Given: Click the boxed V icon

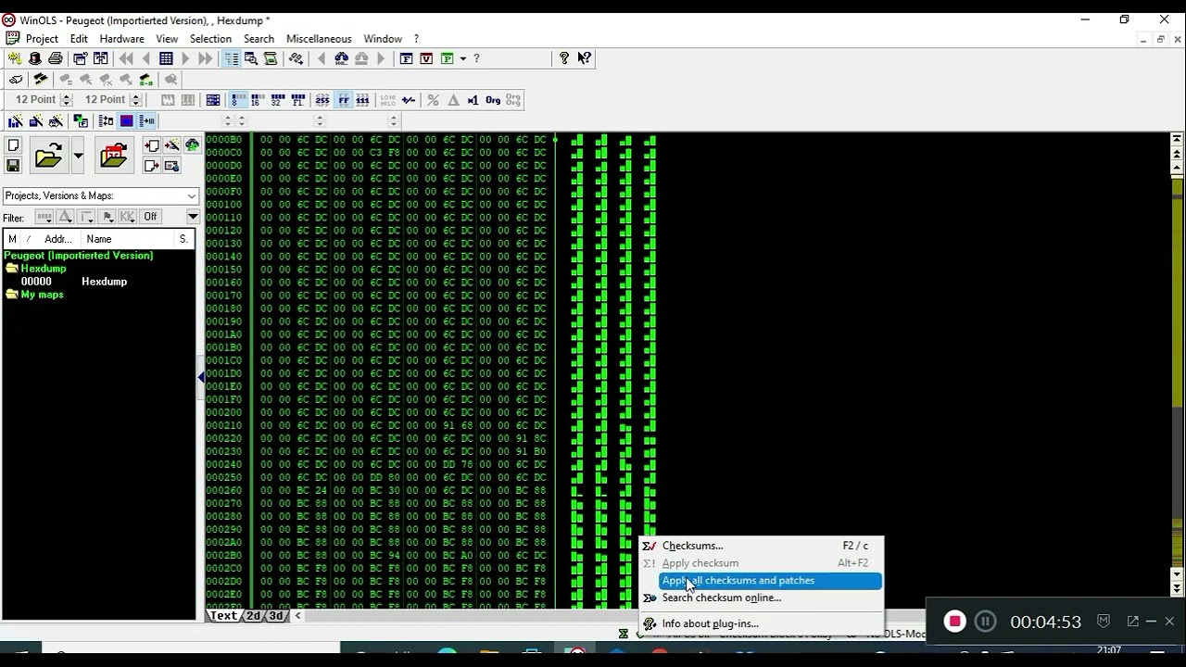Looking at the screenshot, I should click(426, 58).
